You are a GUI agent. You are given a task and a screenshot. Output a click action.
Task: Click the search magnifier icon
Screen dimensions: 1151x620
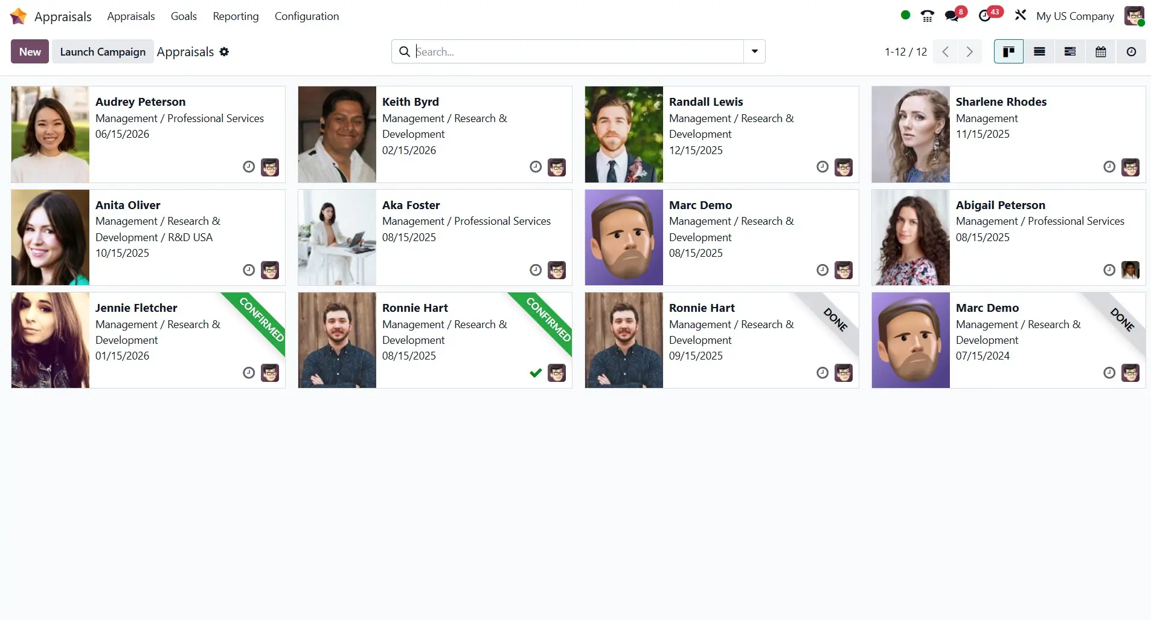coord(405,52)
